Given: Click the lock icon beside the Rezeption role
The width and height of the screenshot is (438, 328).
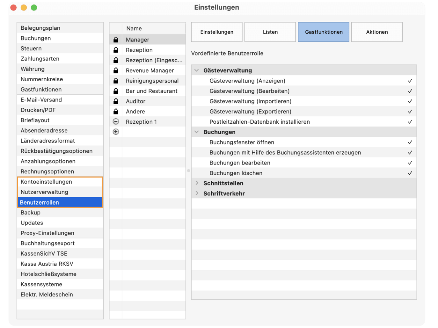Looking at the screenshot, I should 116,50.
